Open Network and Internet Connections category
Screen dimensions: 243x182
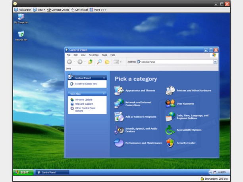tap(139, 104)
